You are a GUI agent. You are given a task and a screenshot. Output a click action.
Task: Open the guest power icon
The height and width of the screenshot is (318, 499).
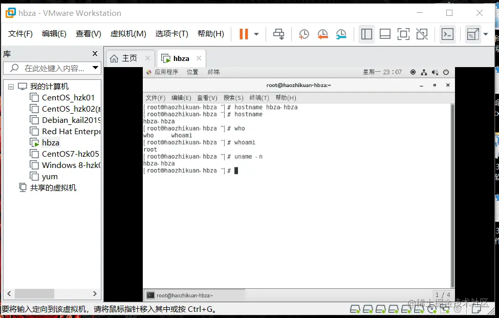446,72
